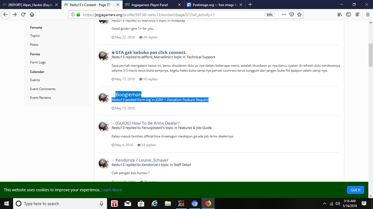Click the 90% zoom level indicator
The height and width of the screenshot is (209, 373).
pyautogui.click(x=270, y=15)
